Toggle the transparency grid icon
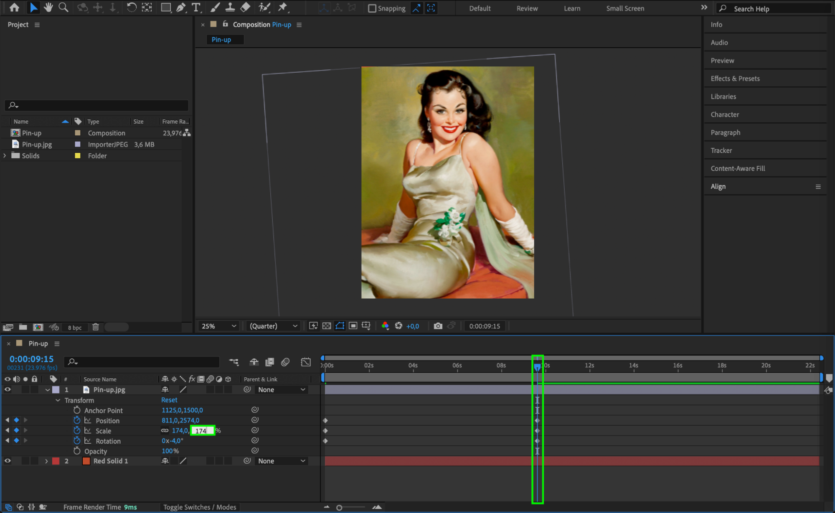This screenshot has width=835, height=513. tap(327, 326)
